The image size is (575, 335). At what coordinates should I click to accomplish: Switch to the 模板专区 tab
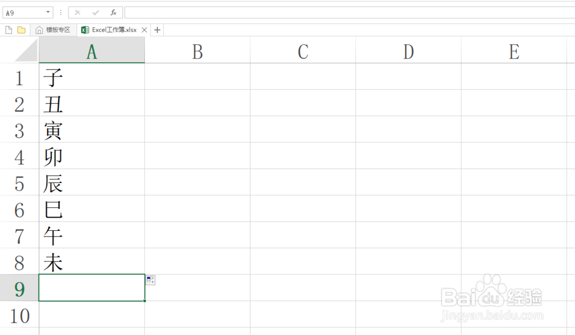coord(53,30)
